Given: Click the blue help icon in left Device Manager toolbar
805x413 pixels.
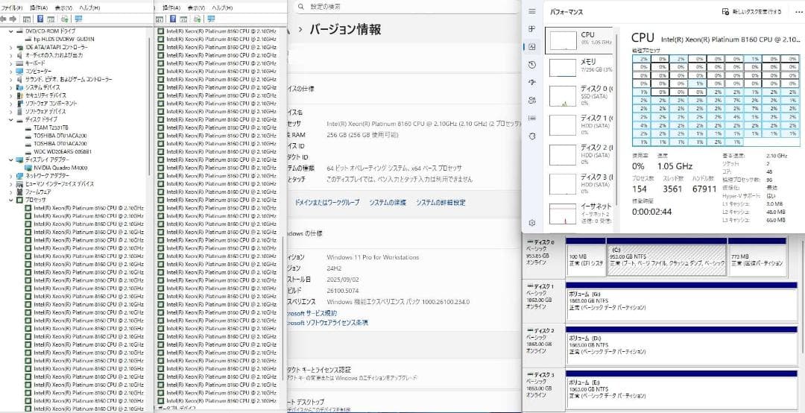Looking at the screenshot, I should [40, 19].
